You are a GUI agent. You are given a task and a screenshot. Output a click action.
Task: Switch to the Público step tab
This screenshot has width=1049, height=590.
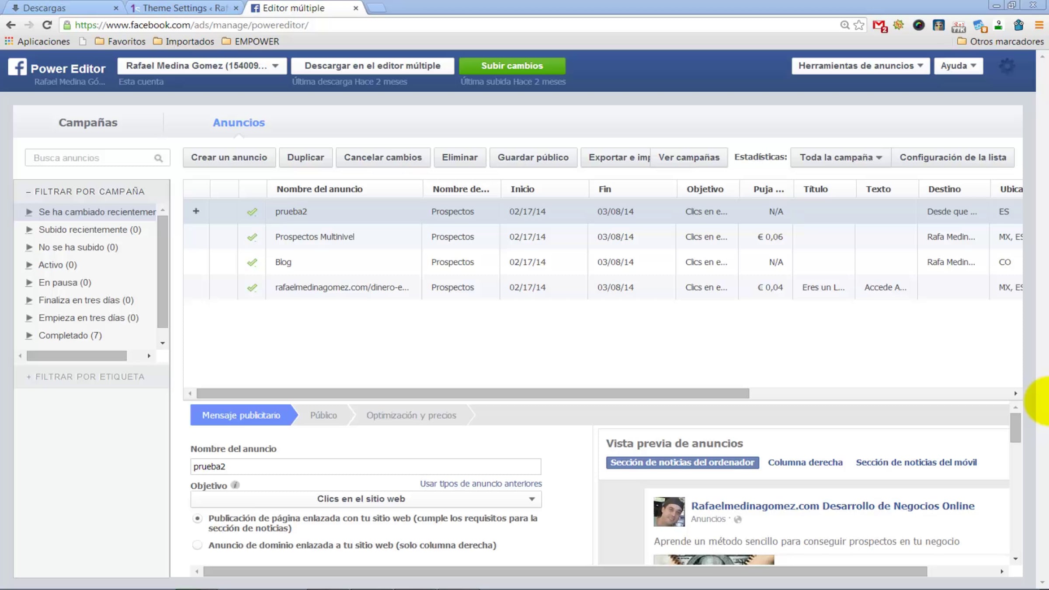pos(323,415)
